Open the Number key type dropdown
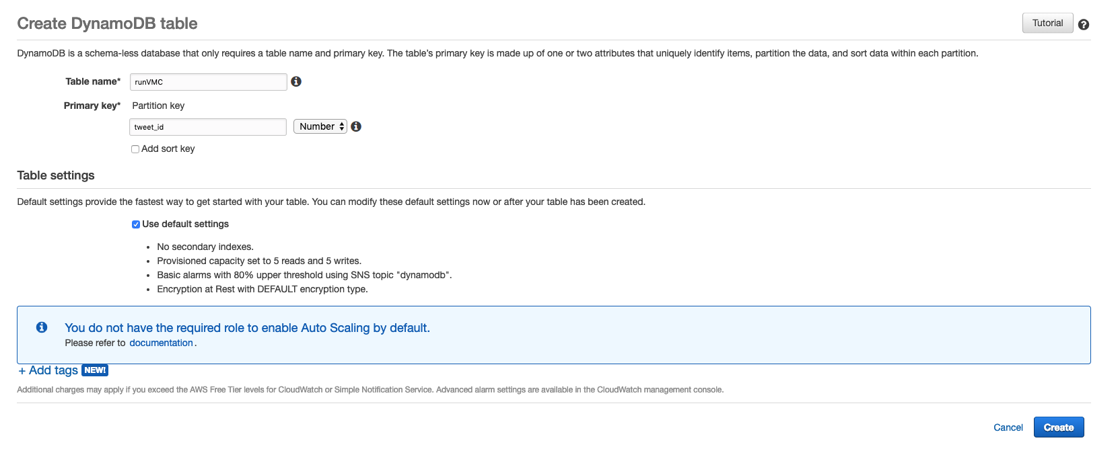This screenshot has height=461, width=1120. click(320, 126)
